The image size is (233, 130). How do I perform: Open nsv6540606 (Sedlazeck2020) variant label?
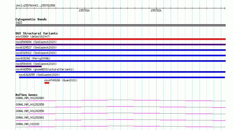point(36,64)
